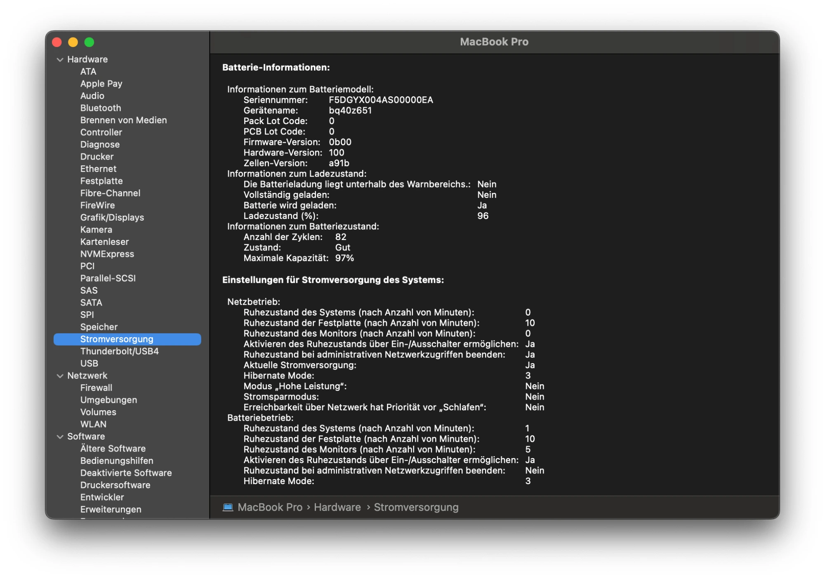Viewport: 825px width, 579px height.
Task: Select Bluetooth in the sidebar
Action: 101,108
